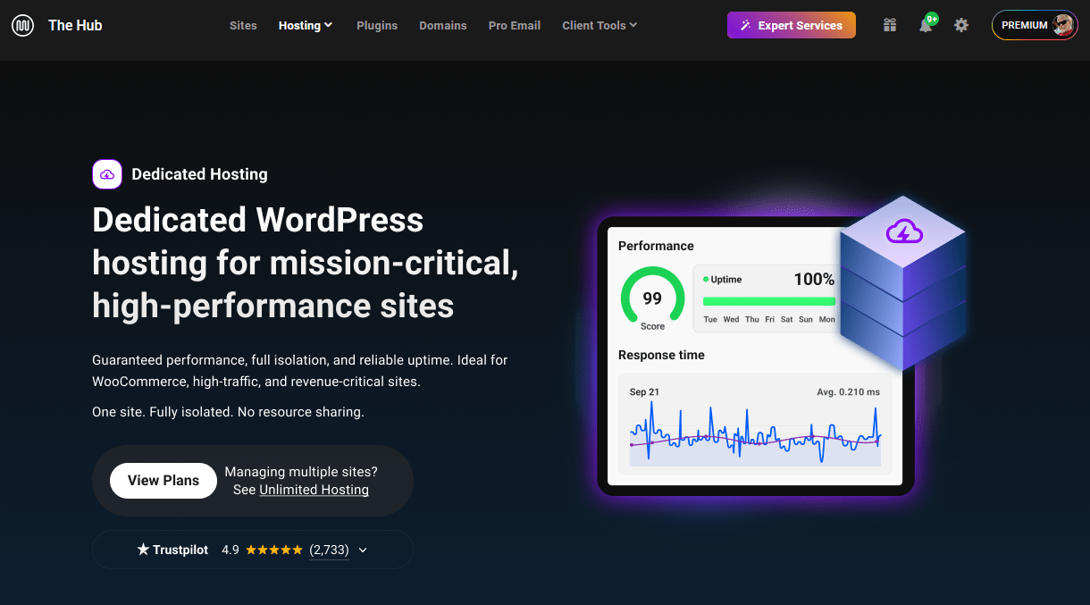The height and width of the screenshot is (605, 1090).
Task: Click the WPMU DEV logo icon
Action: coord(23,25)
